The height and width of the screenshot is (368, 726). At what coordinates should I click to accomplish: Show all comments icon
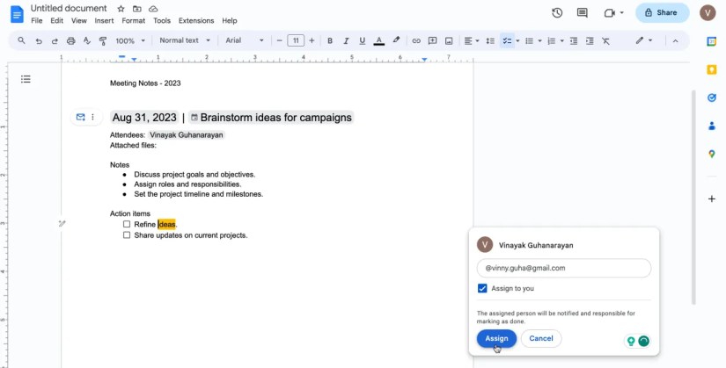(x=583, y=13)
